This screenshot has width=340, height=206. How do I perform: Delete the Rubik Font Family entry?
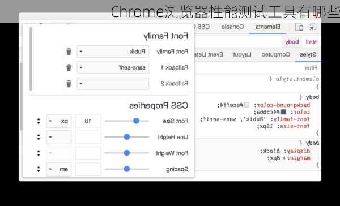pos(69,51)
